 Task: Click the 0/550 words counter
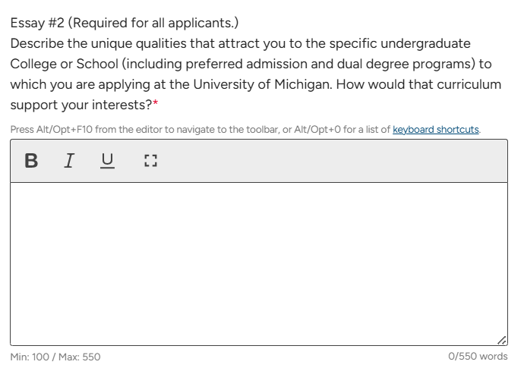coord(478,357)
